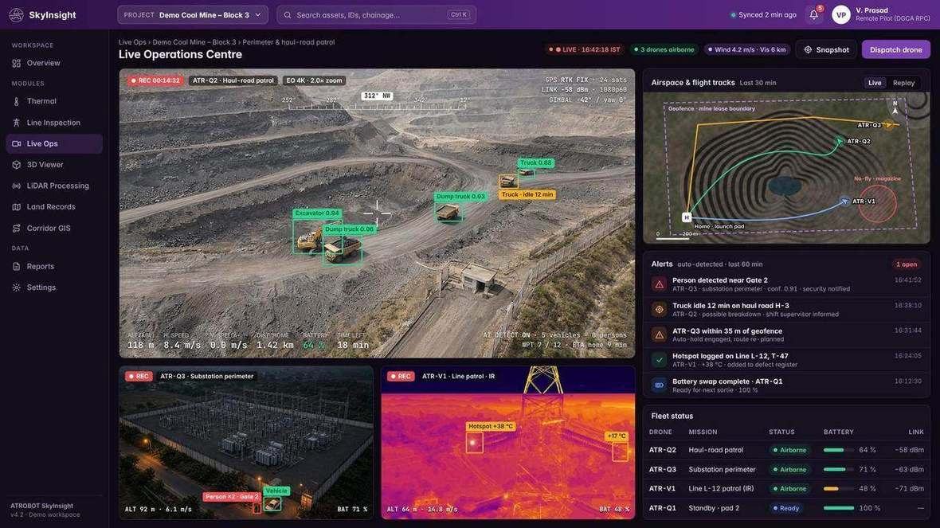Image resolution: width=940 pixels, height=528 pixels.
Task: Open Land Records module
Action: 54,207
